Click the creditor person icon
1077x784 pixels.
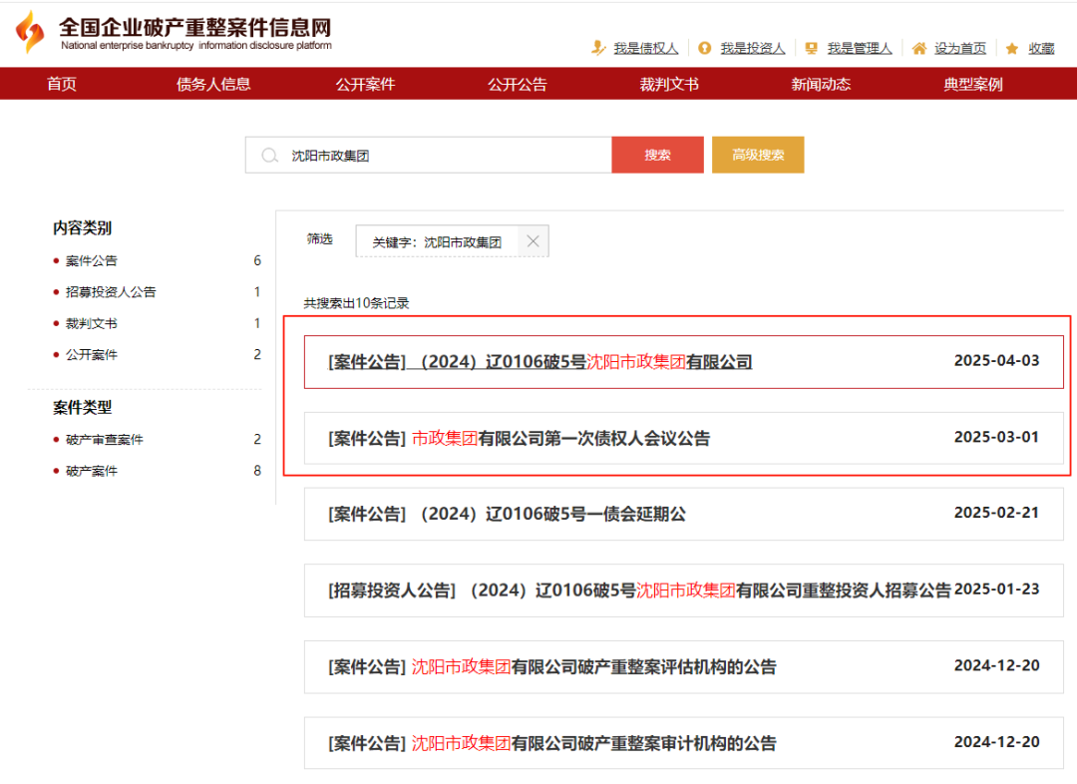pos(598,48)
